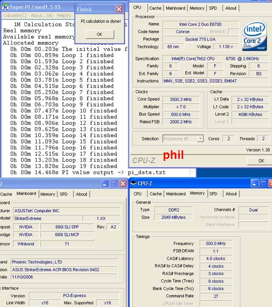Click the southbridge value 680i SLI MCP

(x=67, y=235)
